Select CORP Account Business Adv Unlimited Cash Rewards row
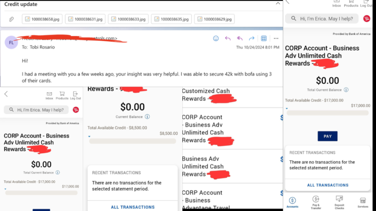The width and height of the screenshot is (376, 211). click(x=232, y=129)
